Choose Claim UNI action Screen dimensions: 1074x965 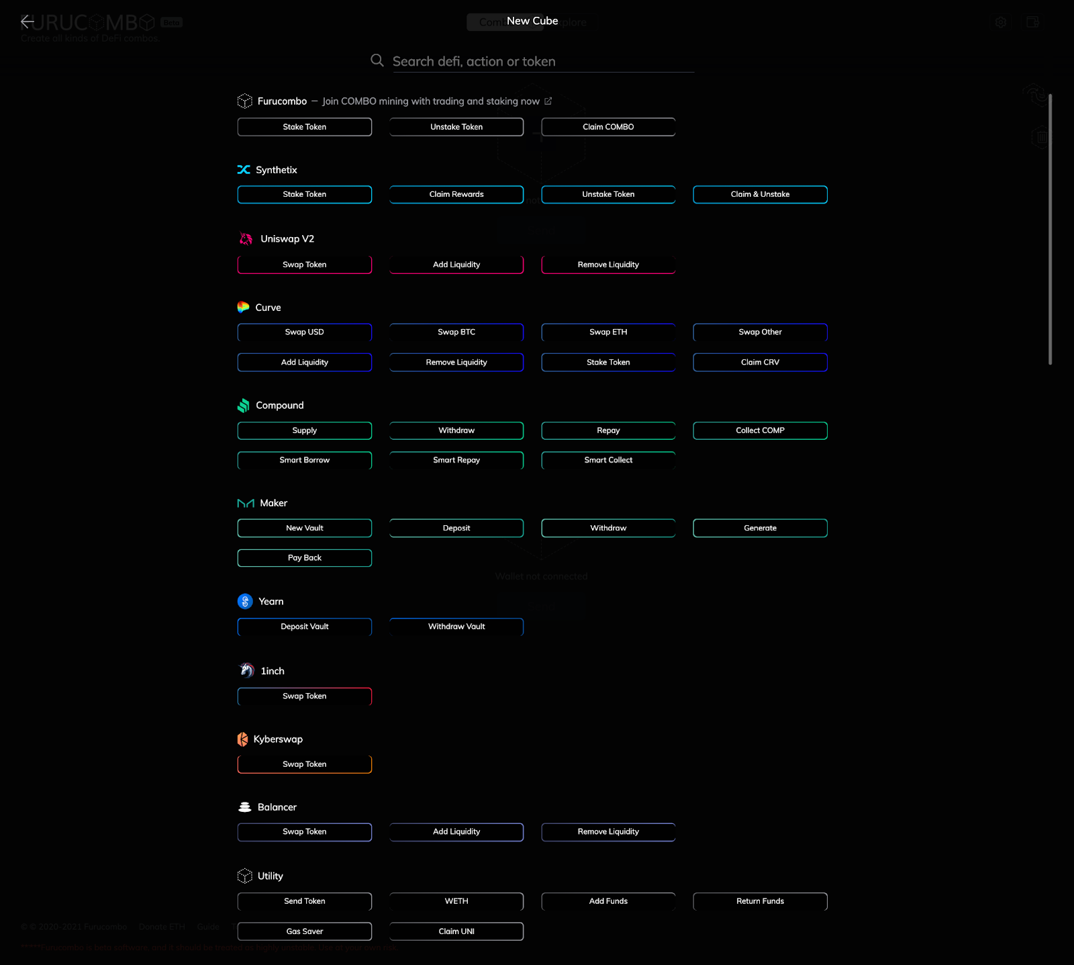point(456,931)
